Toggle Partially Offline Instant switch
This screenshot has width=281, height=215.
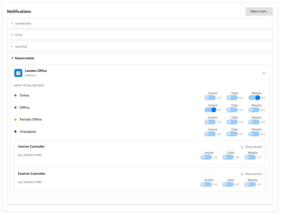(x=210, y=122)
